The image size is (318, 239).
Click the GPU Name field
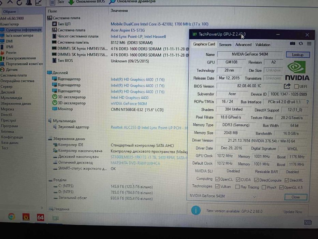pos(250,54)
